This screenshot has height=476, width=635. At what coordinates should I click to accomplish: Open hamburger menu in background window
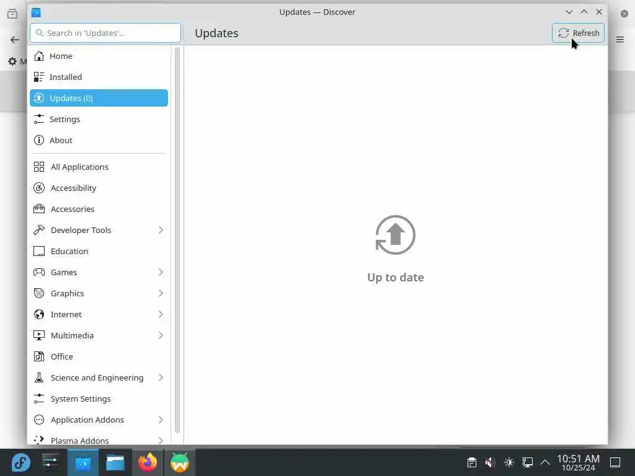[x=620, y=39]
